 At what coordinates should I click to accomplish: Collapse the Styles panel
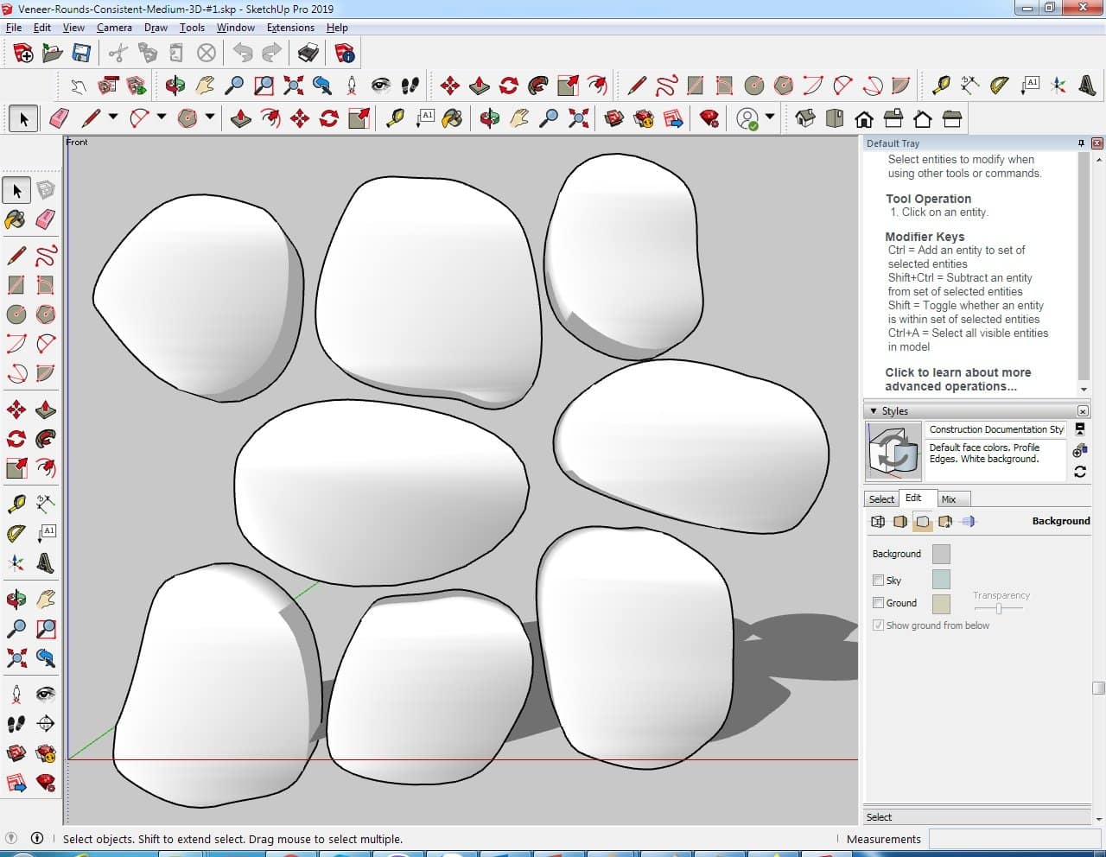click(874, 411)
